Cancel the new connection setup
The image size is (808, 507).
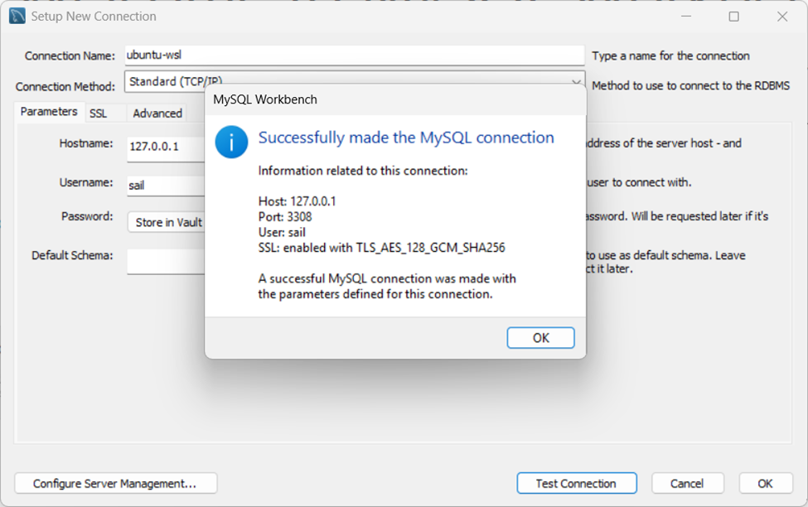pos(688,483)
